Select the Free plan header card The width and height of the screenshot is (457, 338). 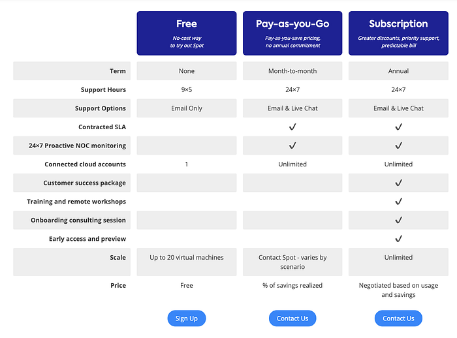coord(187,33)
